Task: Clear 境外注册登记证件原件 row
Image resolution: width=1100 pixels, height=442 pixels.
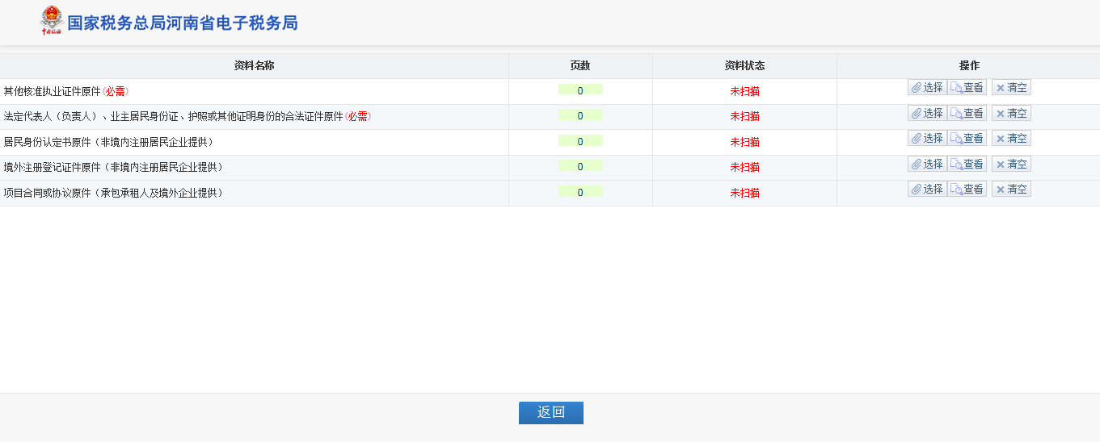Action: (1011, 164)
